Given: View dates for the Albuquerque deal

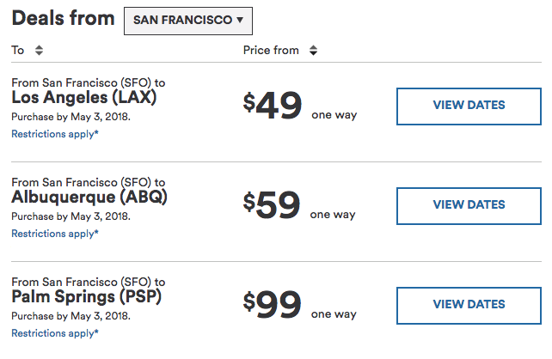Looking at the screenshot, I should (469, 205).
